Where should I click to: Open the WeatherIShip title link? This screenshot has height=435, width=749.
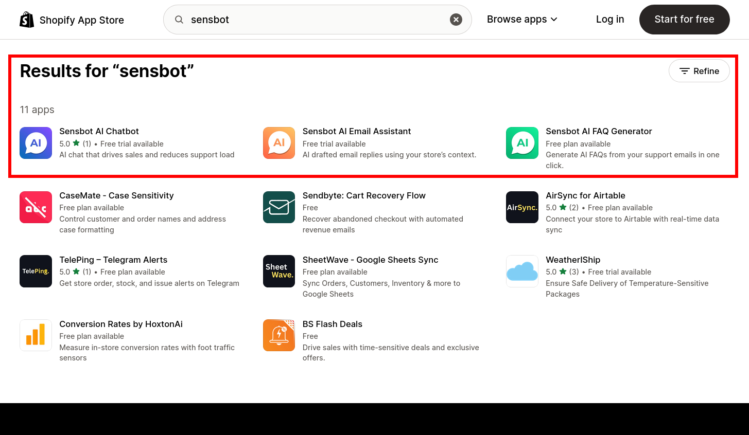tap(573, 260)
